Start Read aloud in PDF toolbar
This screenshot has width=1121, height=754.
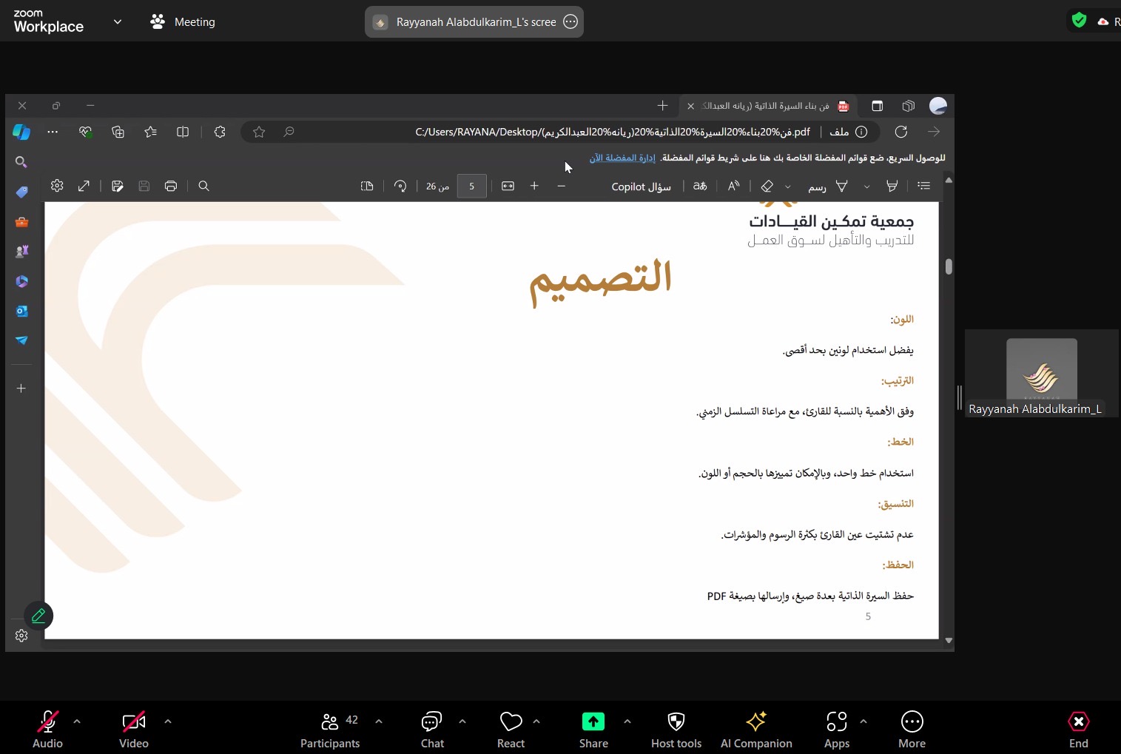coord(733,186)
